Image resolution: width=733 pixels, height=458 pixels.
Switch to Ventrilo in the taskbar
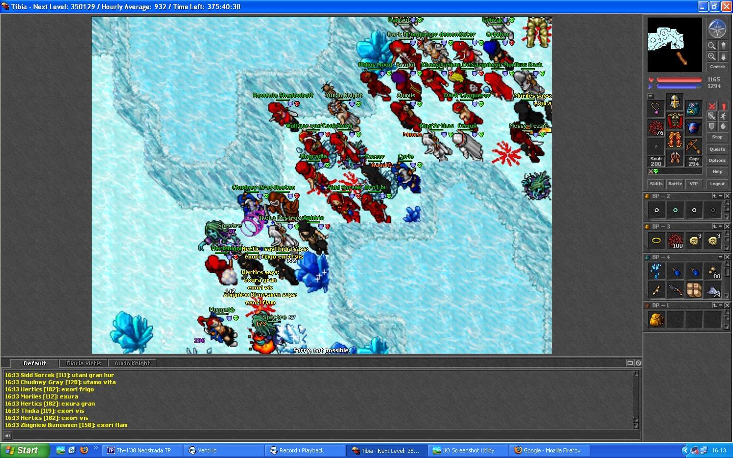tap(224, 450)
